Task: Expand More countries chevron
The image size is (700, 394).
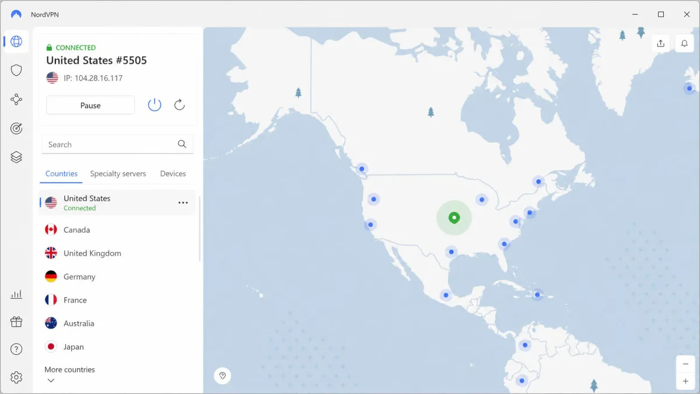Action: (x=51, y=381)
